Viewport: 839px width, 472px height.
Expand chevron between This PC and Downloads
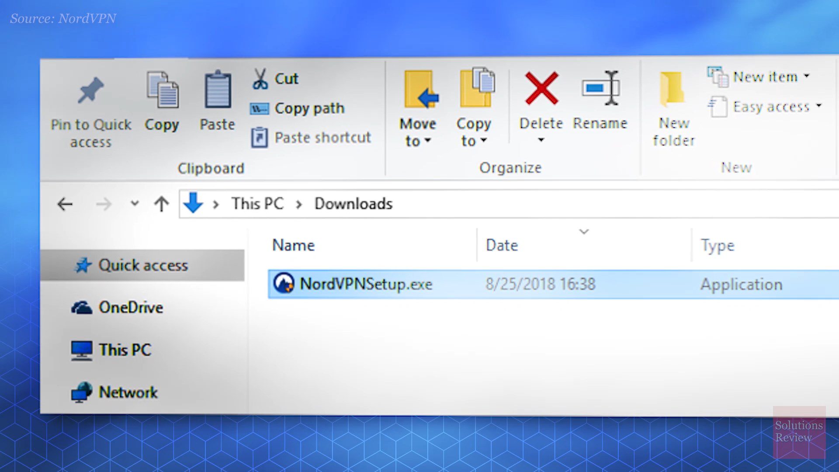click(x=299, y=204)
